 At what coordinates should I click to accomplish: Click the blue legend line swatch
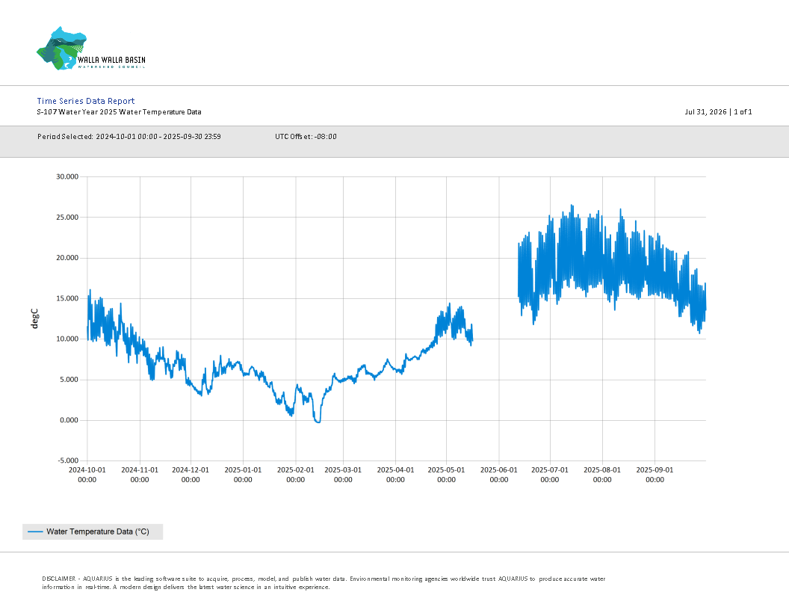35,532
